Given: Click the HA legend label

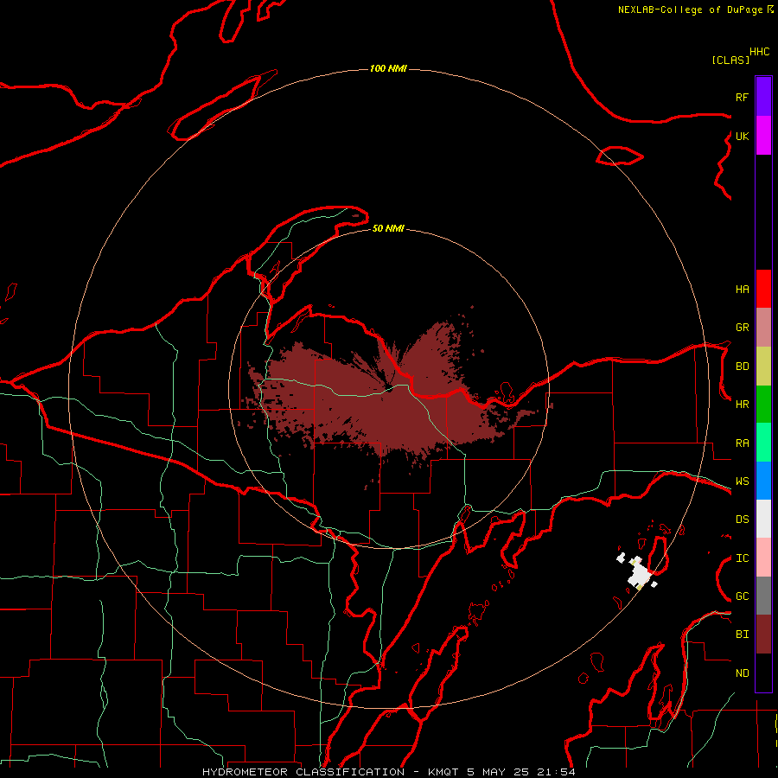Looking at the screenshot, I should coord(742,290).
